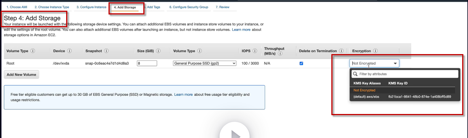Collapse the Not Encrypted encryption dropdown
The height and width of the screenshot is (138, 468).
tap(395, 63)
